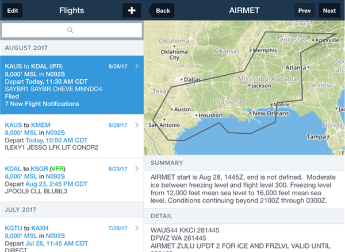Select 7 New Flight Notifications line

[x=42, y=104]
